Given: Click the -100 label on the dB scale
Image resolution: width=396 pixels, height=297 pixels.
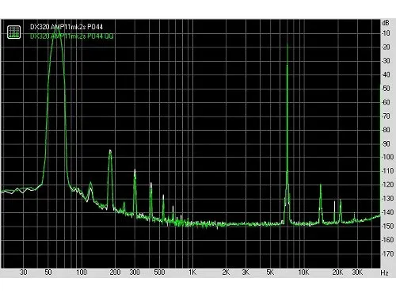Looking at the screenshot, I should point(387,157).
